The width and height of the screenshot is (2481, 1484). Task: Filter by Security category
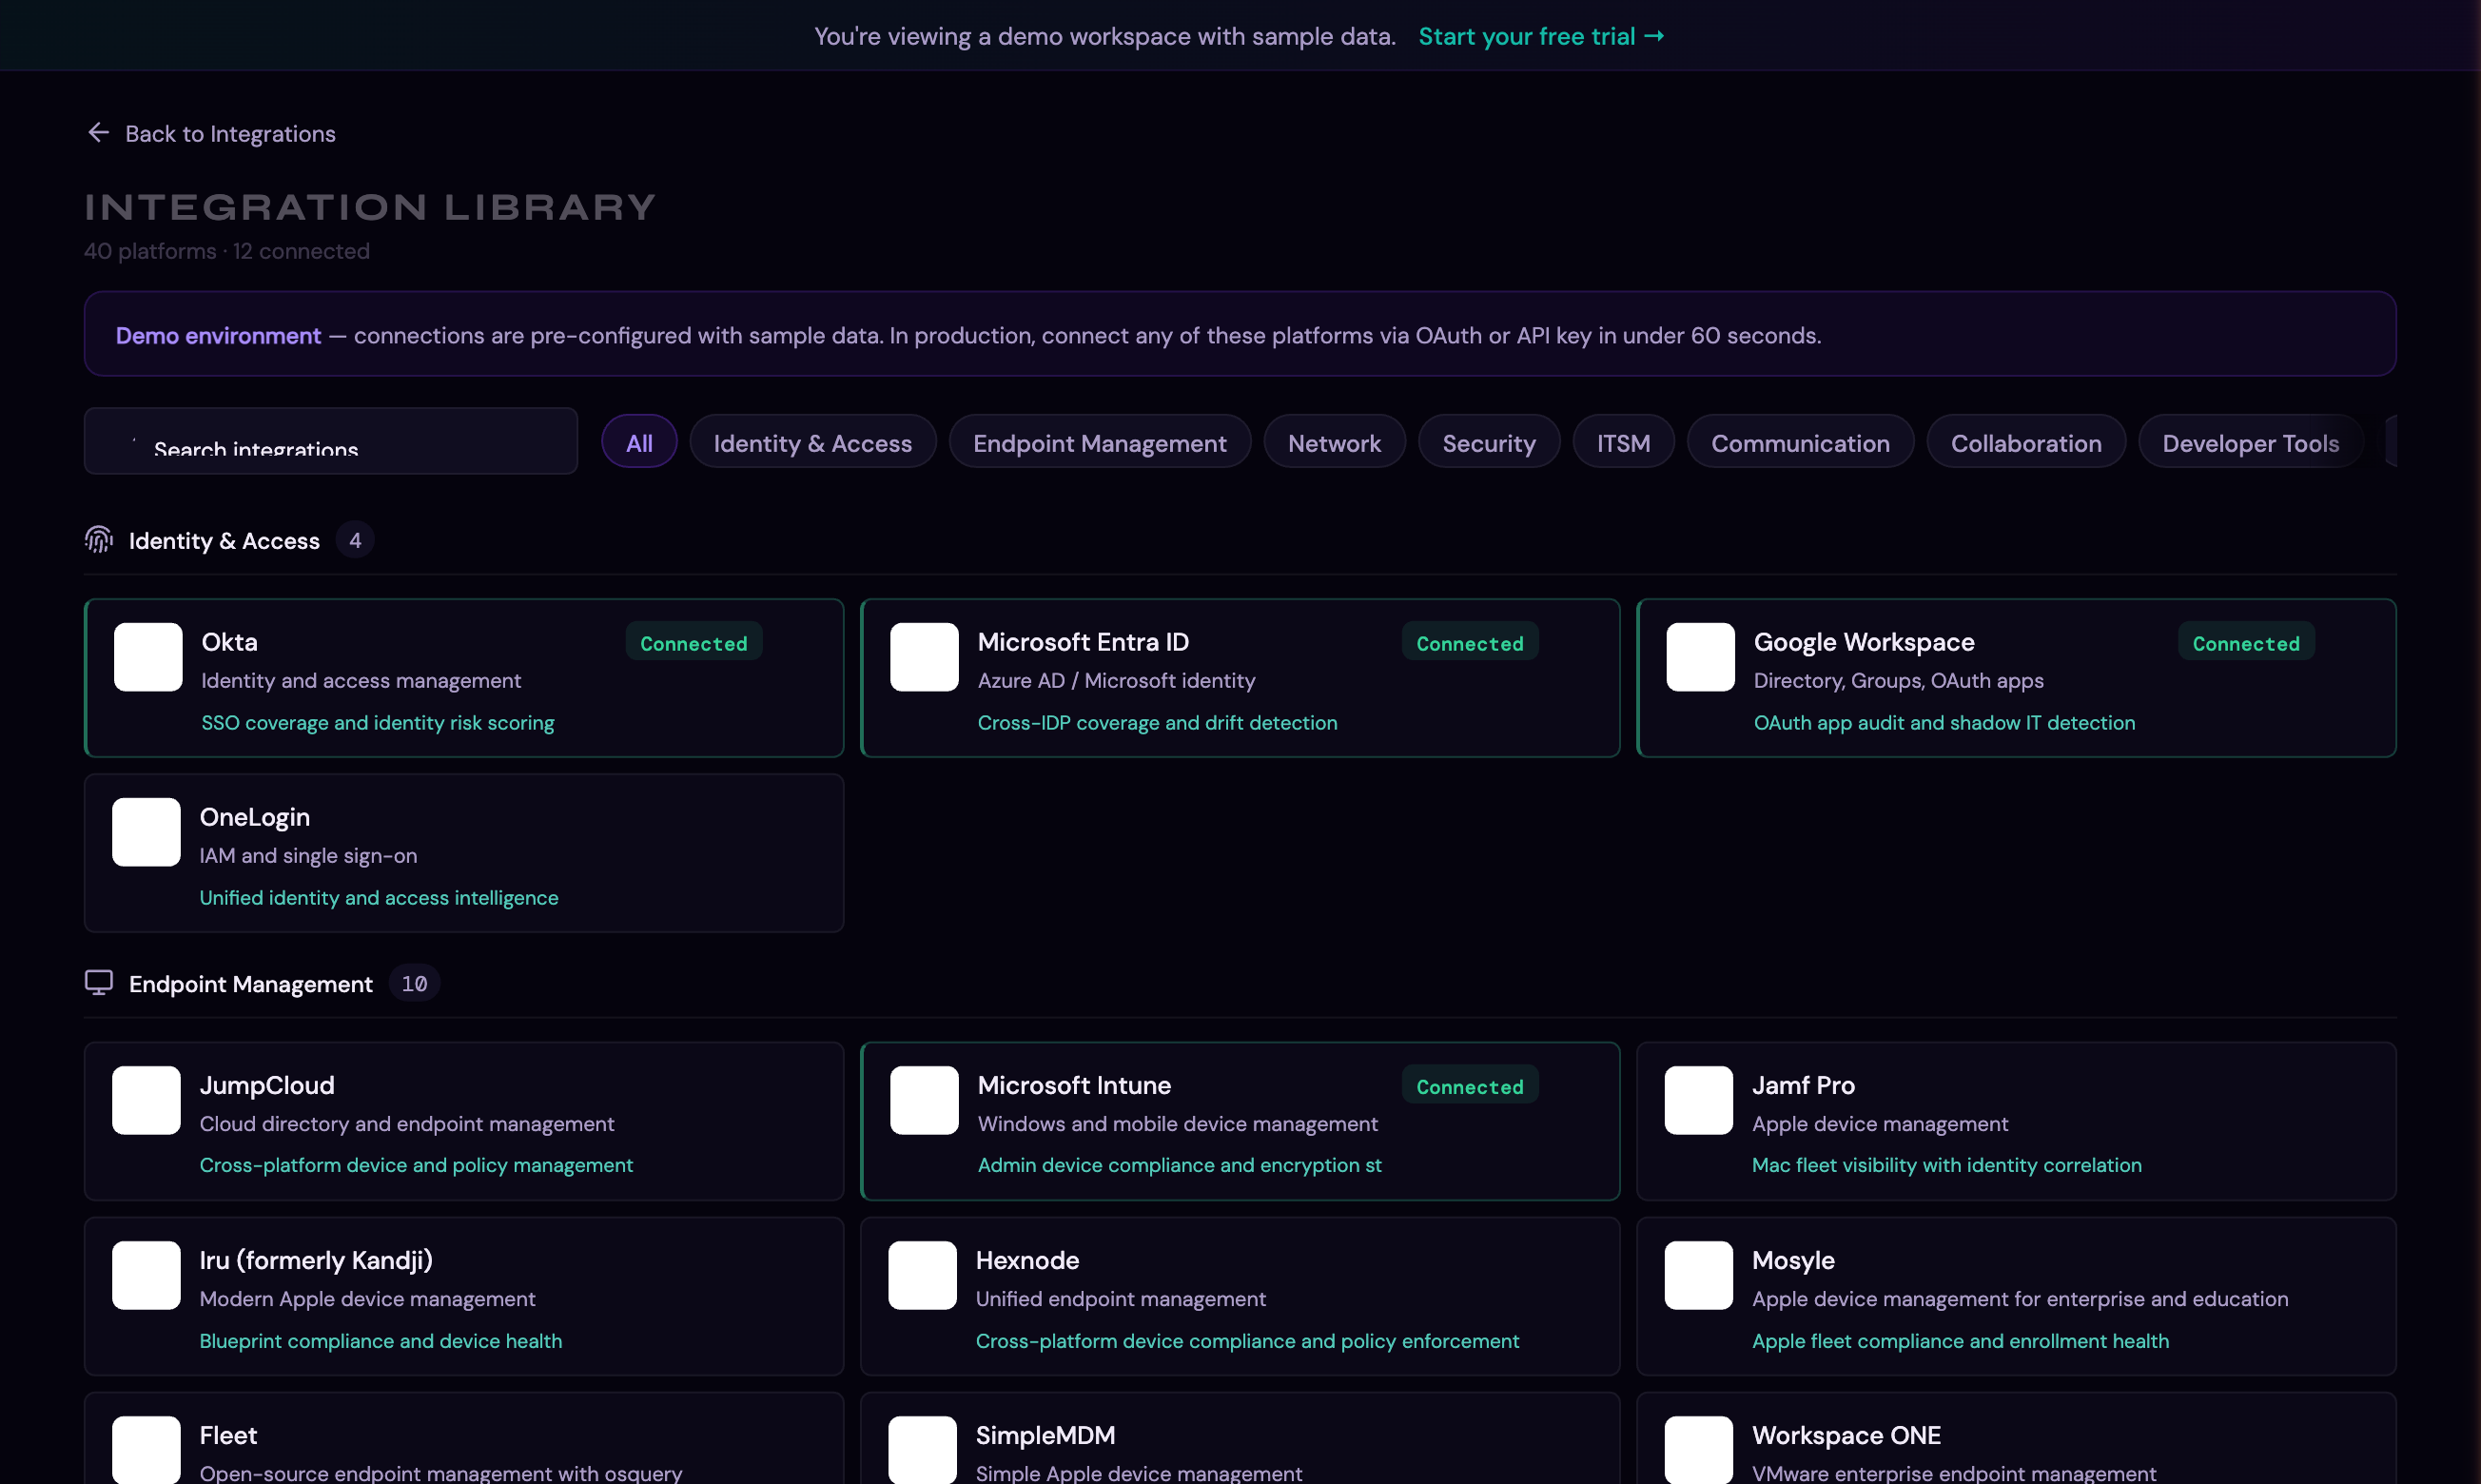pyautogui.click(x=1488, y=442)
